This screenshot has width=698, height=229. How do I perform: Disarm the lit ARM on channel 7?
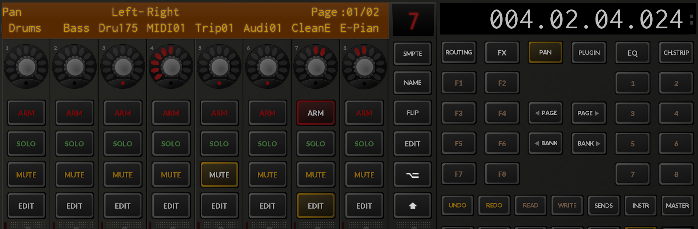[316, 113]
